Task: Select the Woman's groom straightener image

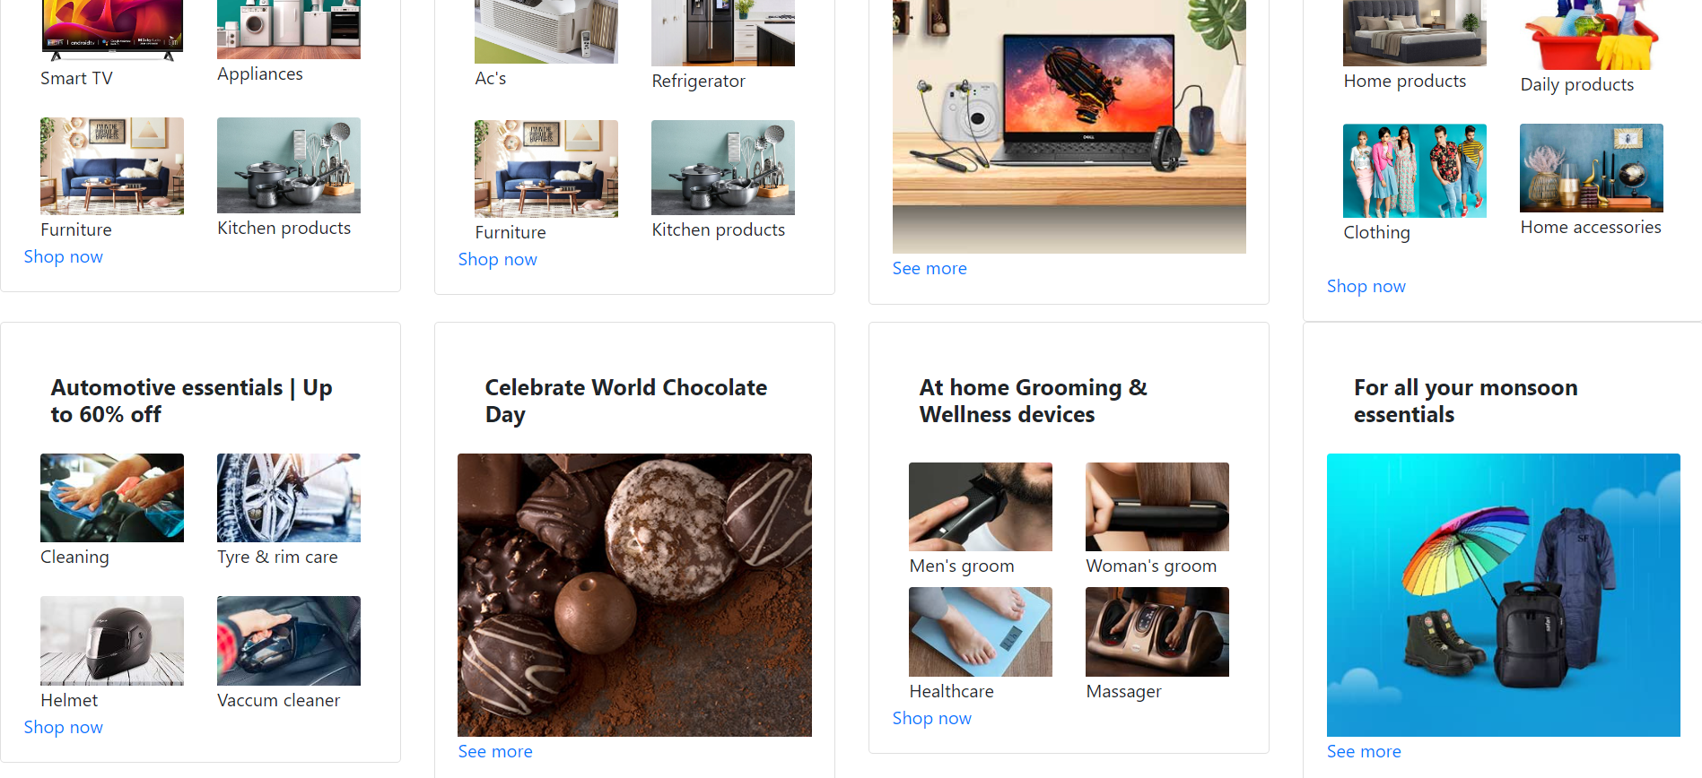Action: [1157, 506]
